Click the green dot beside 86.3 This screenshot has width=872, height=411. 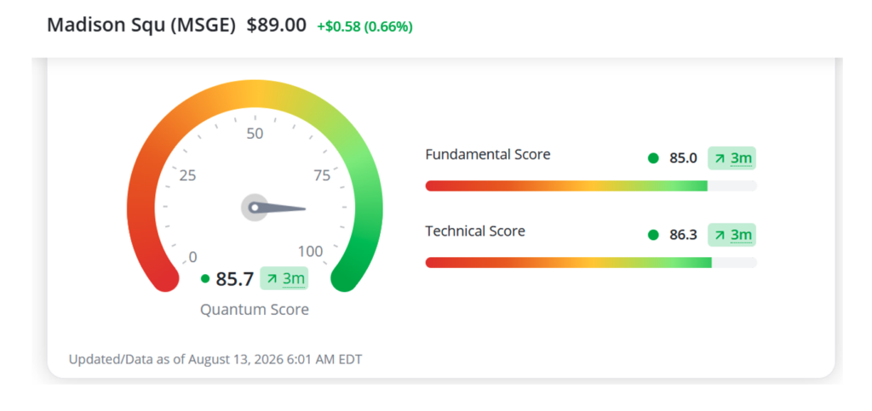pos(653,235)
